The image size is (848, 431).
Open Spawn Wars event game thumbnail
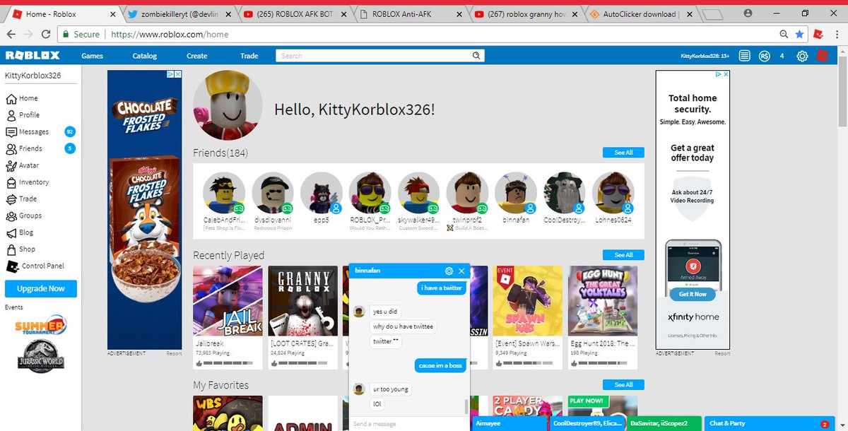(527, 302)
